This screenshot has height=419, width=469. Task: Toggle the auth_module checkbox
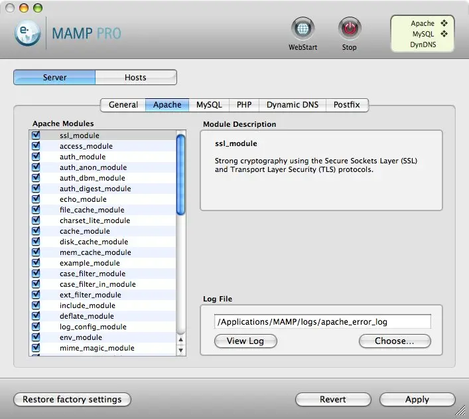36,156
